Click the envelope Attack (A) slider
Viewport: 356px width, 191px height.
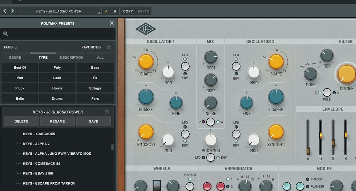click(308, 151)
